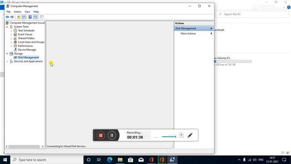291x164 pixels.
Task: Click the tree pane horizontal scrollbar thumb
Action: pos(24,147)
